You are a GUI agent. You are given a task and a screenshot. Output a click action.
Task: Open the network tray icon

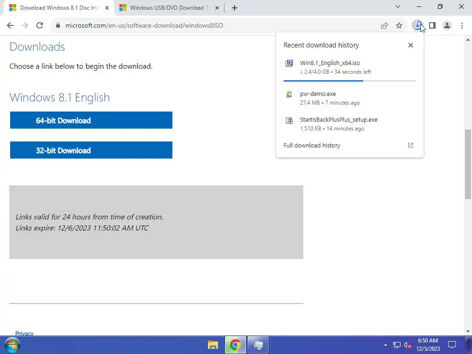[x=397, y=345]
